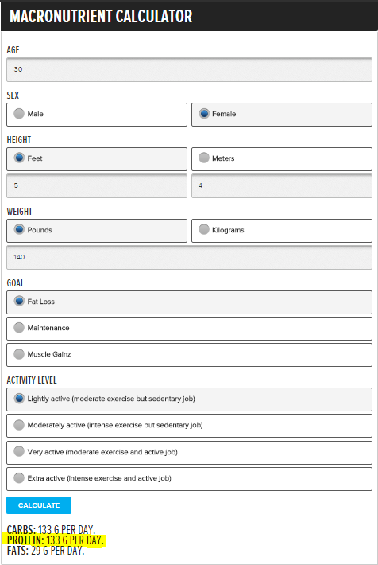Focus the height inches field showing 4
Screen dimensions: 378x565
[282, 186]
